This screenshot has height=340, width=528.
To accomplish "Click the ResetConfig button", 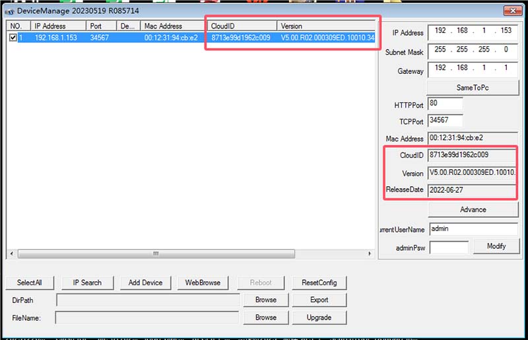I will point(319,283).
